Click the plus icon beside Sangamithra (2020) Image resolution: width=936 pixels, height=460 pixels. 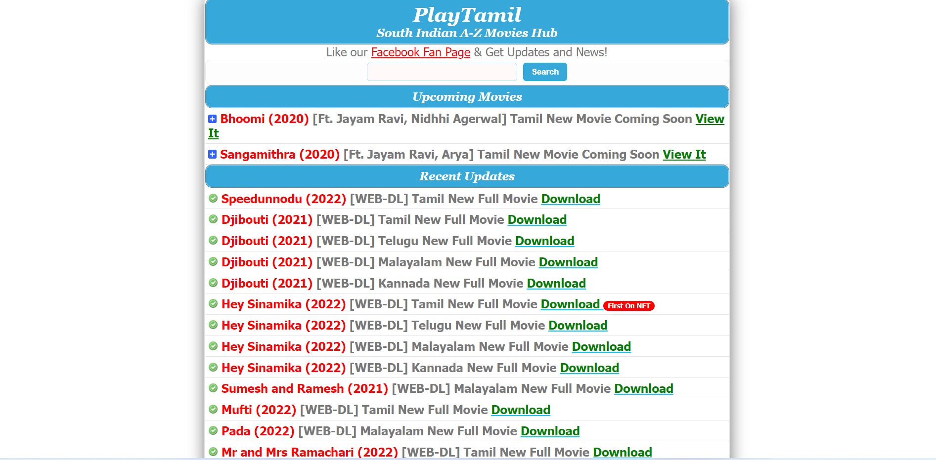212,154
